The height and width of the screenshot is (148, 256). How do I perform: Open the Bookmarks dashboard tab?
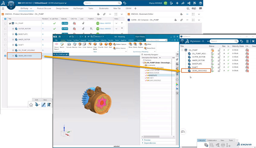click(x=104, y=8)
